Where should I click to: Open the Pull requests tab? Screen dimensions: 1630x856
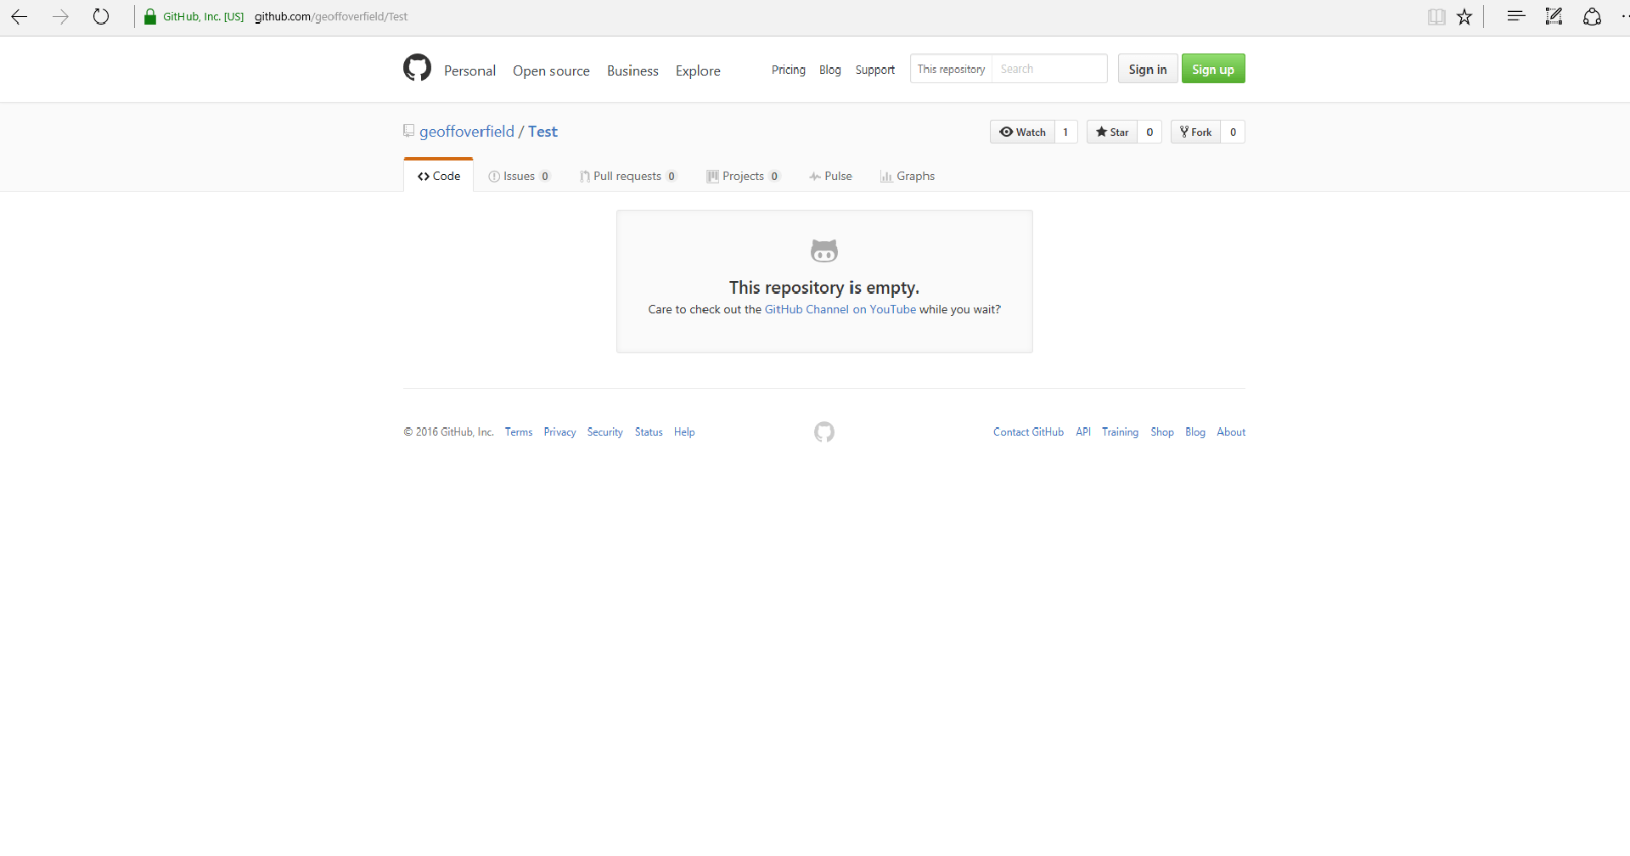628,176
